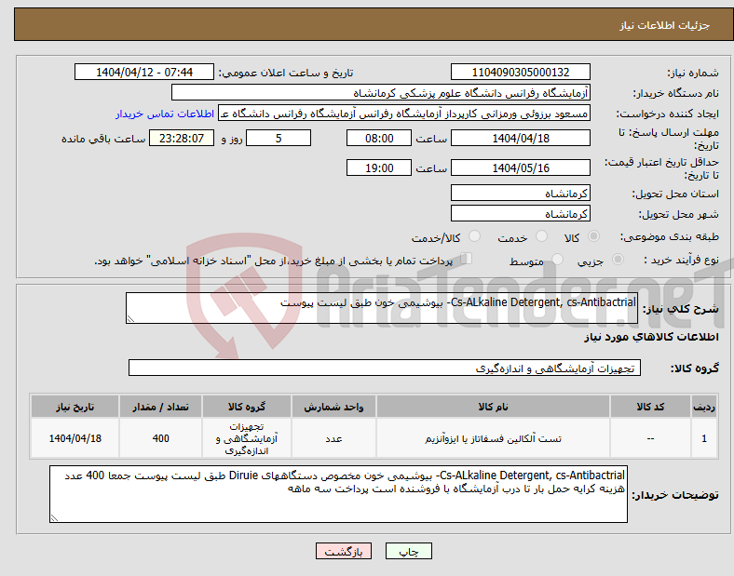The image size is (734, 576).
Task: Click the quantity cell showing 400
Action: [160, 438]
